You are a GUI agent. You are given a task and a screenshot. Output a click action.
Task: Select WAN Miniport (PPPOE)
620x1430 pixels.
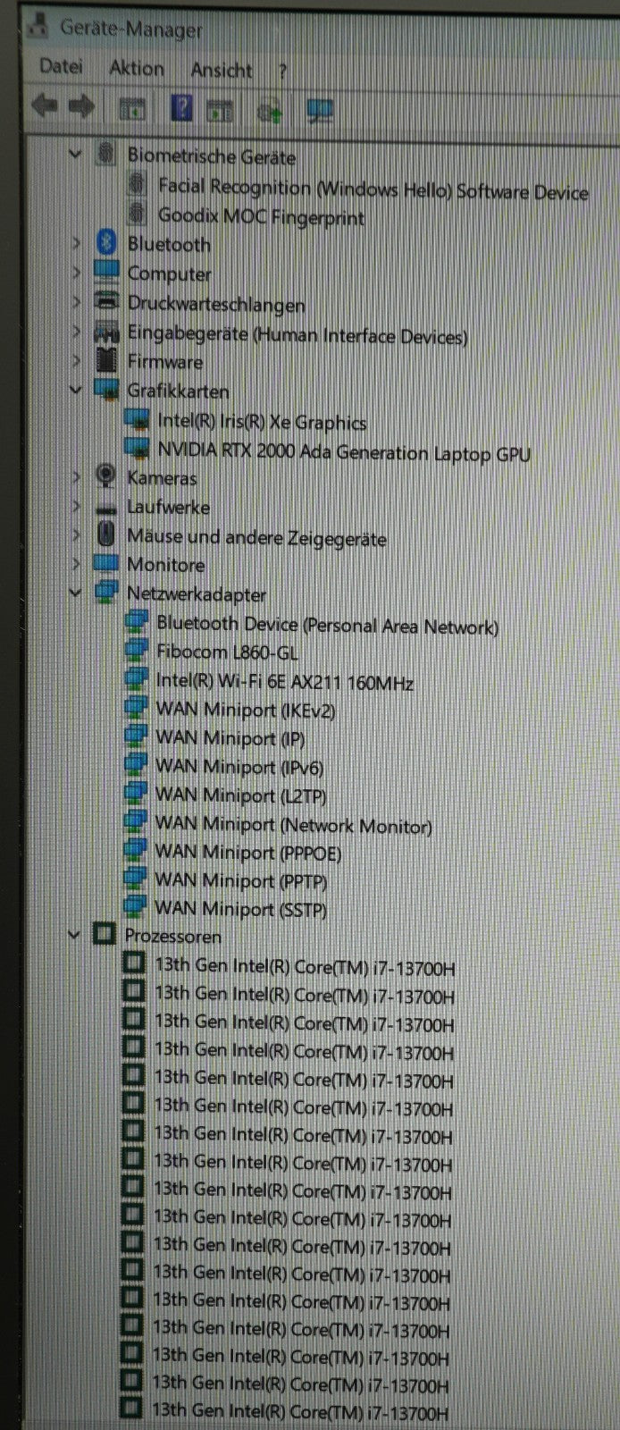pyautogui.click(x=248, y=853)
